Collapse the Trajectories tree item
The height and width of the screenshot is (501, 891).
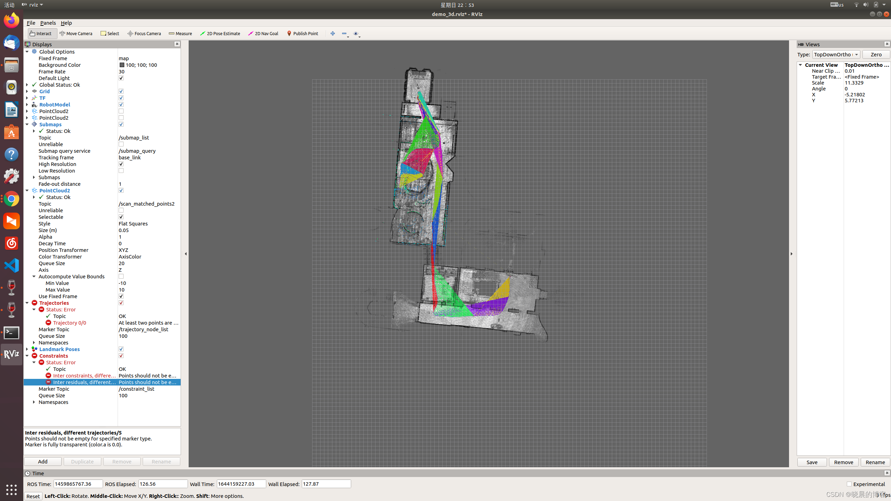tap(27, 303)
